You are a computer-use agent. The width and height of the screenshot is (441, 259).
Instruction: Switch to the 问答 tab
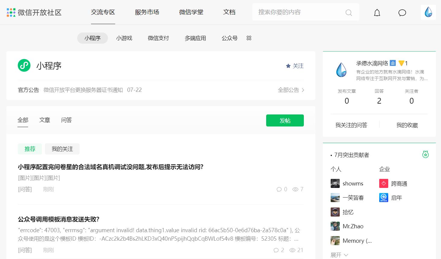point(66,120)
